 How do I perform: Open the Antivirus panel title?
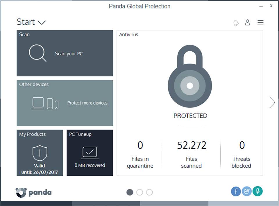tap(129, 34)
